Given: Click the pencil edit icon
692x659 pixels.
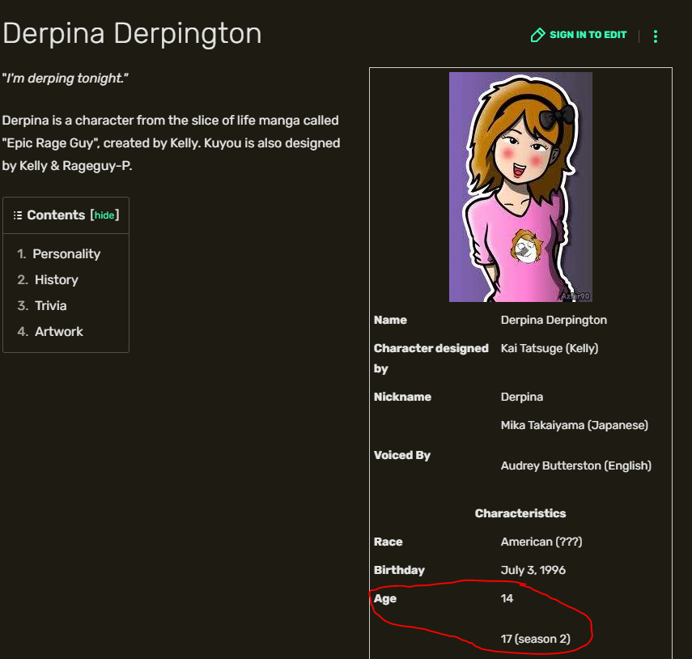Looking at the screenshot, I should click(537, 35).
